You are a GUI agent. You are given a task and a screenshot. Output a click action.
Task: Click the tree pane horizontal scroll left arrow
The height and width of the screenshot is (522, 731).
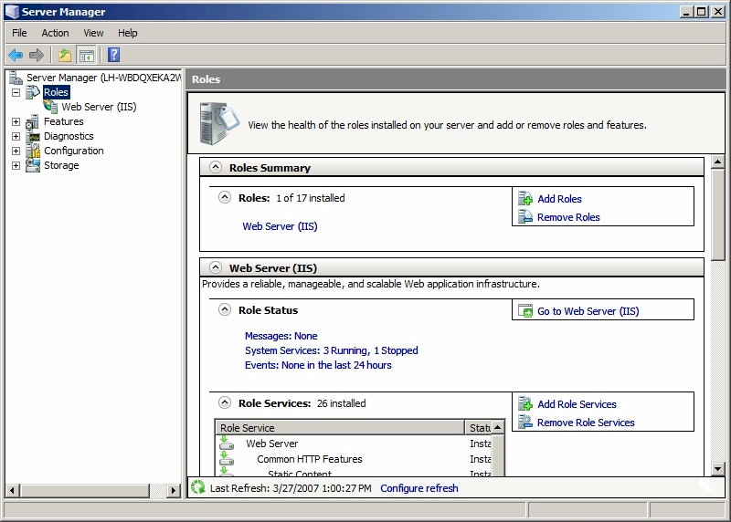click(x=13, y=490)
